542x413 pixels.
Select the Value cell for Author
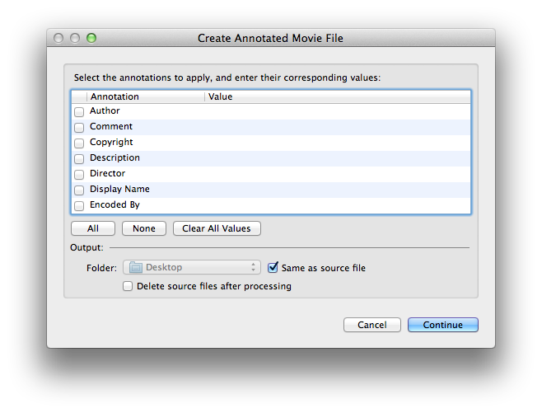click(338, 111)
